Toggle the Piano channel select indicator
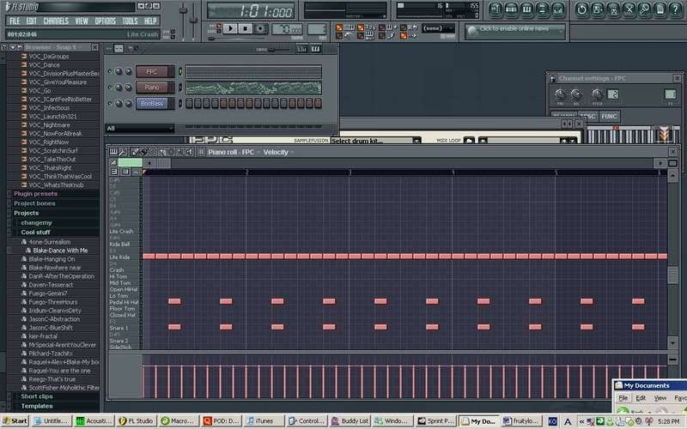The height and width of the screenshot is (429, 687). [179, 88]
